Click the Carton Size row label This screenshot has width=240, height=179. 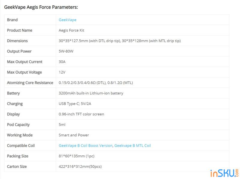(x=17, y=166)
